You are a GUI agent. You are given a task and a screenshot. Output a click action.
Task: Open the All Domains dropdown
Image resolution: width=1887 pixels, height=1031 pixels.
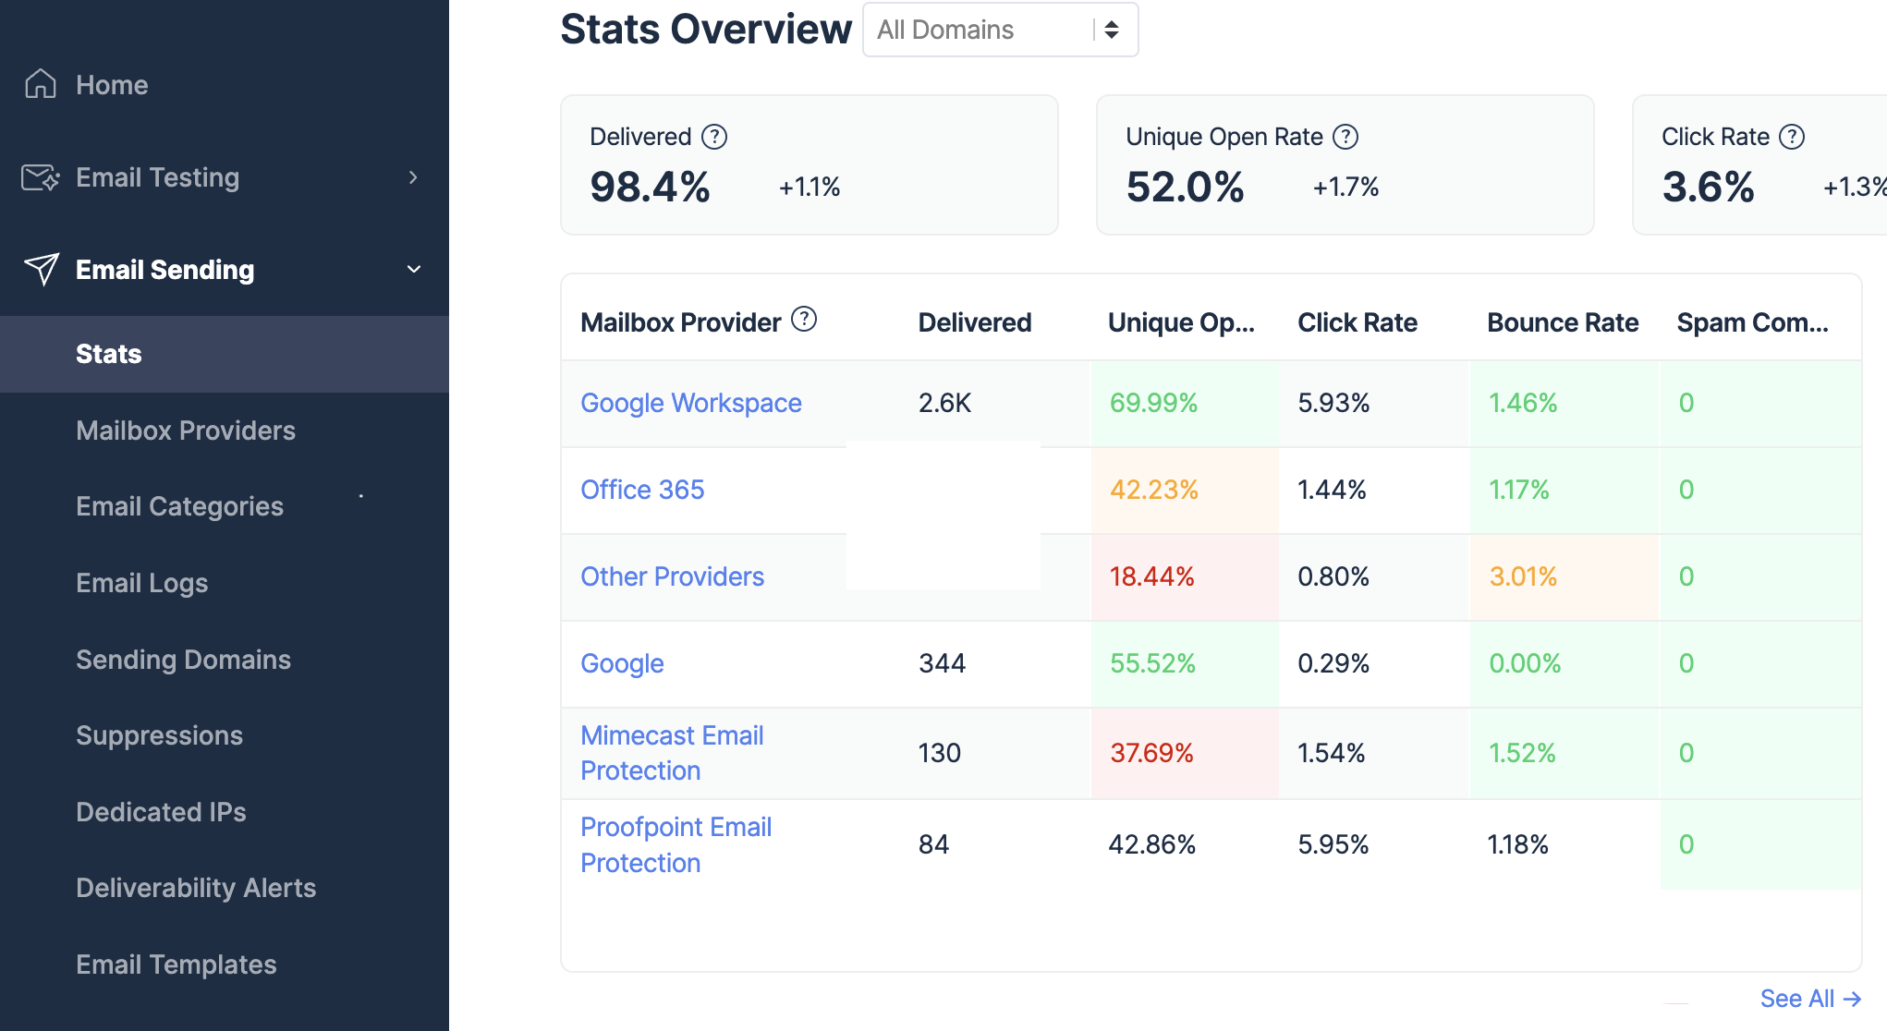tap(999, 30)
